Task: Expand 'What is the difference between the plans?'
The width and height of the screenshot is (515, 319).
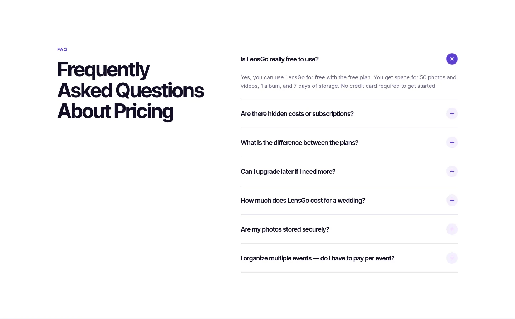Action: click(x=349, y=142)
